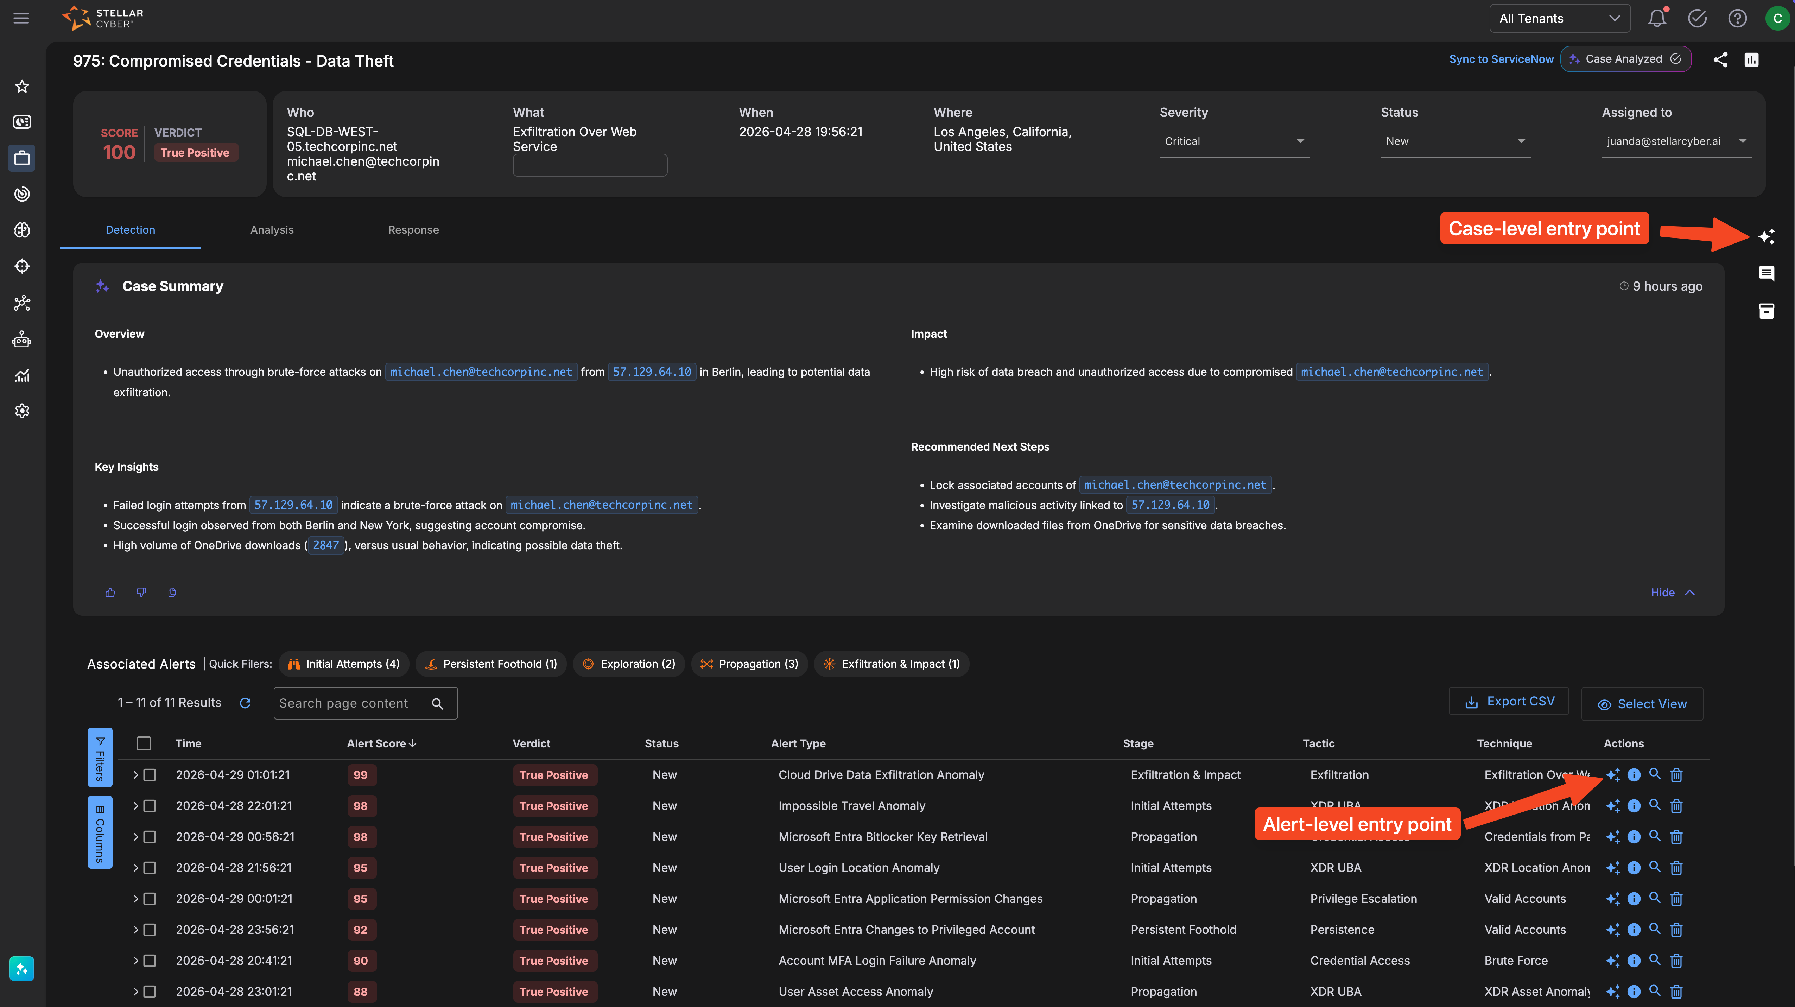Image resolution: width=1795 pixels, height=1007 pixels.
Task: Collapse the Case Summary with Hide
Action: (x=1672, y=593)
